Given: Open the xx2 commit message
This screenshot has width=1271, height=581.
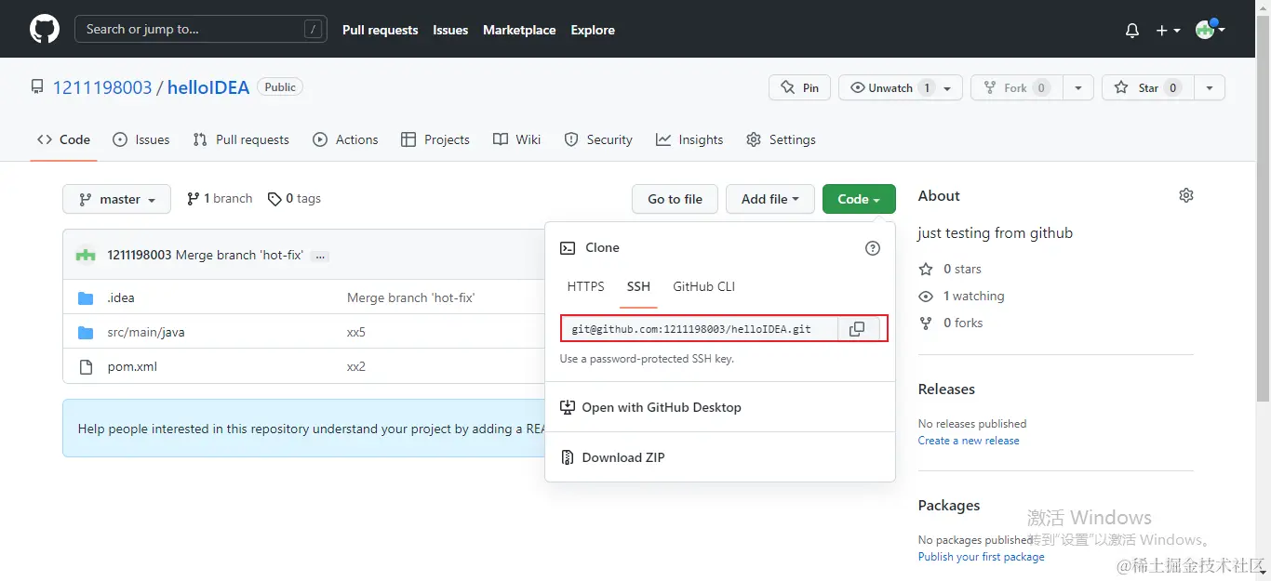Looking at the screenshot, I should [x=356, y=366].
